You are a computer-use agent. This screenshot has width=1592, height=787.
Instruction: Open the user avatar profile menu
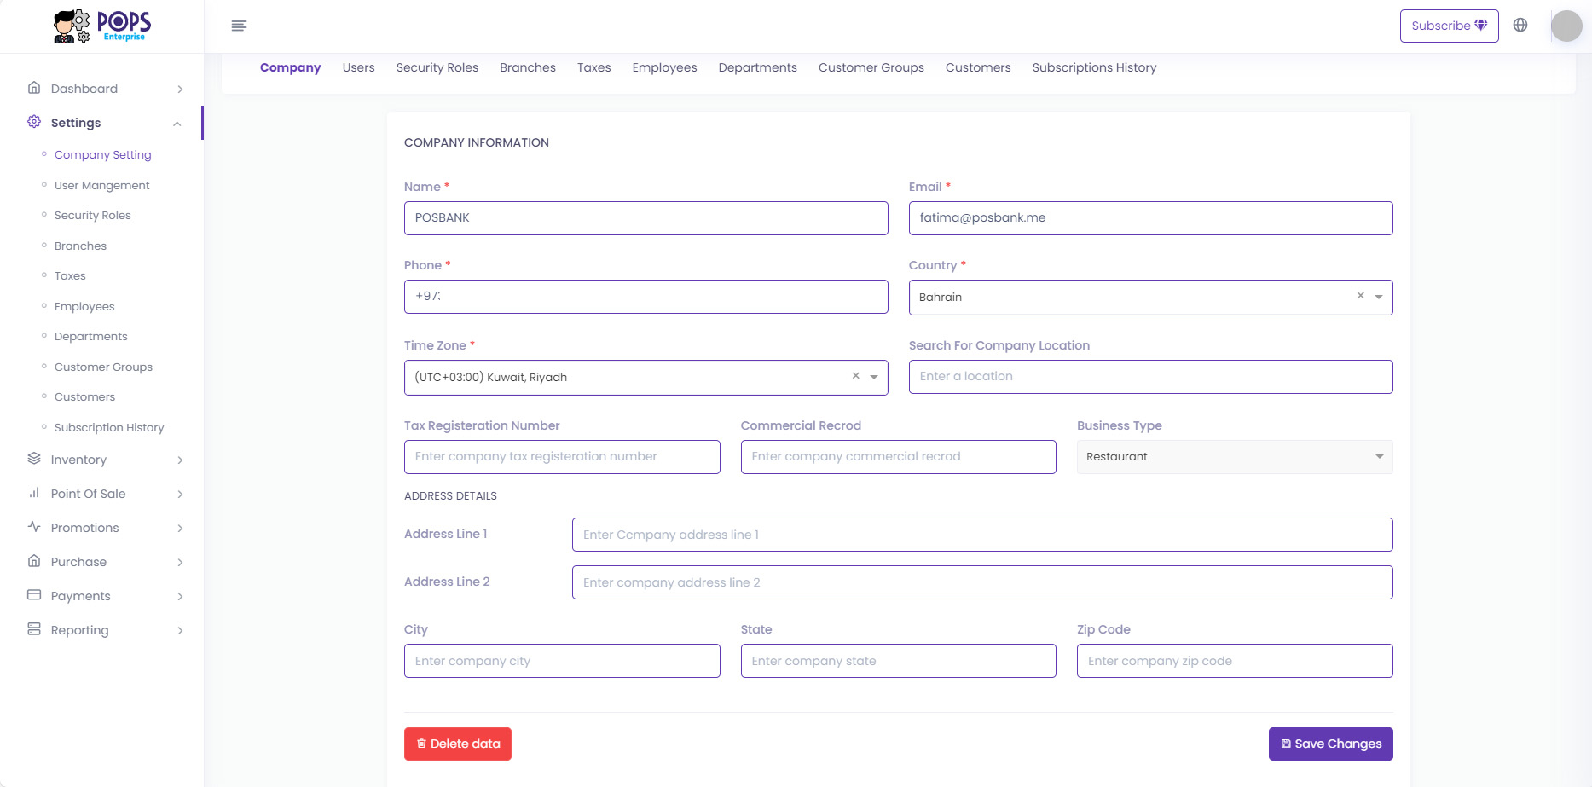pyautogui.click(x=1566, y=26)
